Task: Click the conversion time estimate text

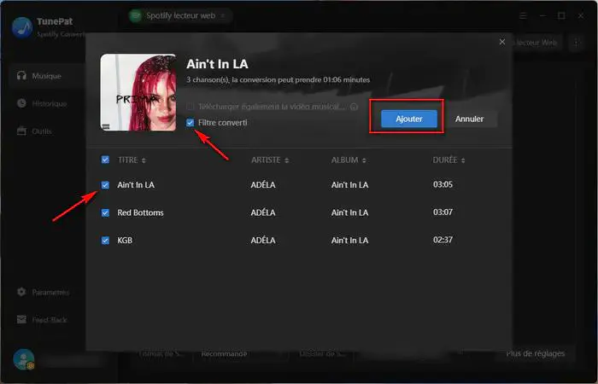Action: click(278, 80)
